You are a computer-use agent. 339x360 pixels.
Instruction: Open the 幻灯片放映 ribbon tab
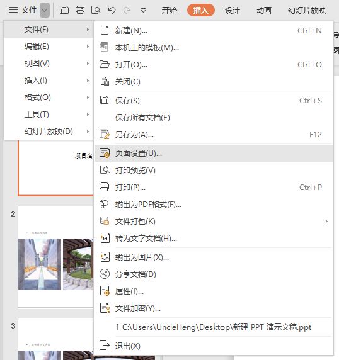pos(307,10)
